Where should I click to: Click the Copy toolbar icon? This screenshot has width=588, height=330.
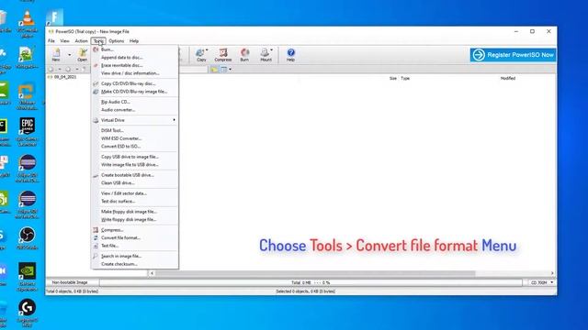(x=200, y=55)
